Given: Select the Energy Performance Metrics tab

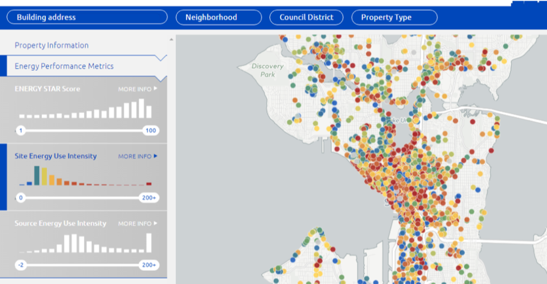Looking at the screenshot, I should tap(64, 66).
